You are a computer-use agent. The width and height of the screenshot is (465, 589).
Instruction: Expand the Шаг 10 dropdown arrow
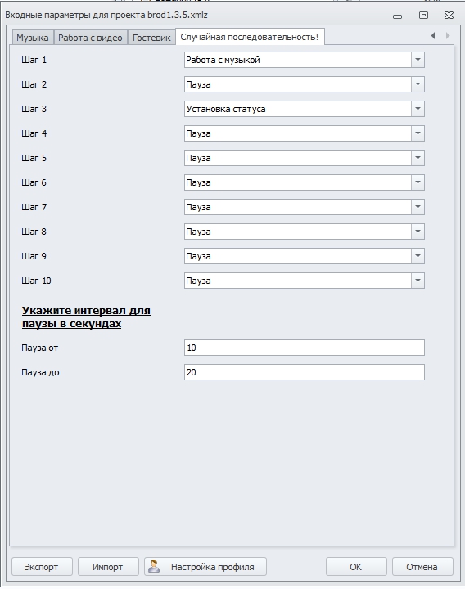click(418, 281)
